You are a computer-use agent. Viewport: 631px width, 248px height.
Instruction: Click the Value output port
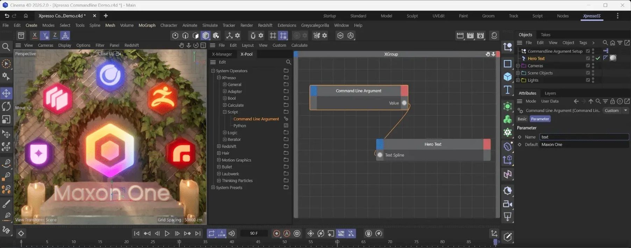404,103
